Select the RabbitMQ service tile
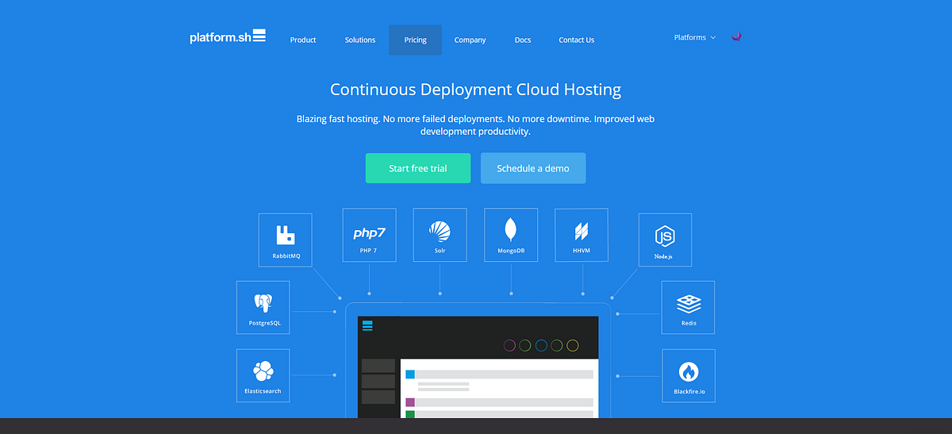 pyautogui.click(x=286, y=240)
